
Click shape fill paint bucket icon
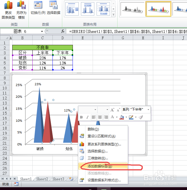pyautogui.click(x=122, y=117)
